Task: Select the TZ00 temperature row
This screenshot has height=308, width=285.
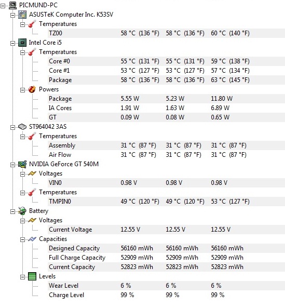Action: [x=166, y=33]
